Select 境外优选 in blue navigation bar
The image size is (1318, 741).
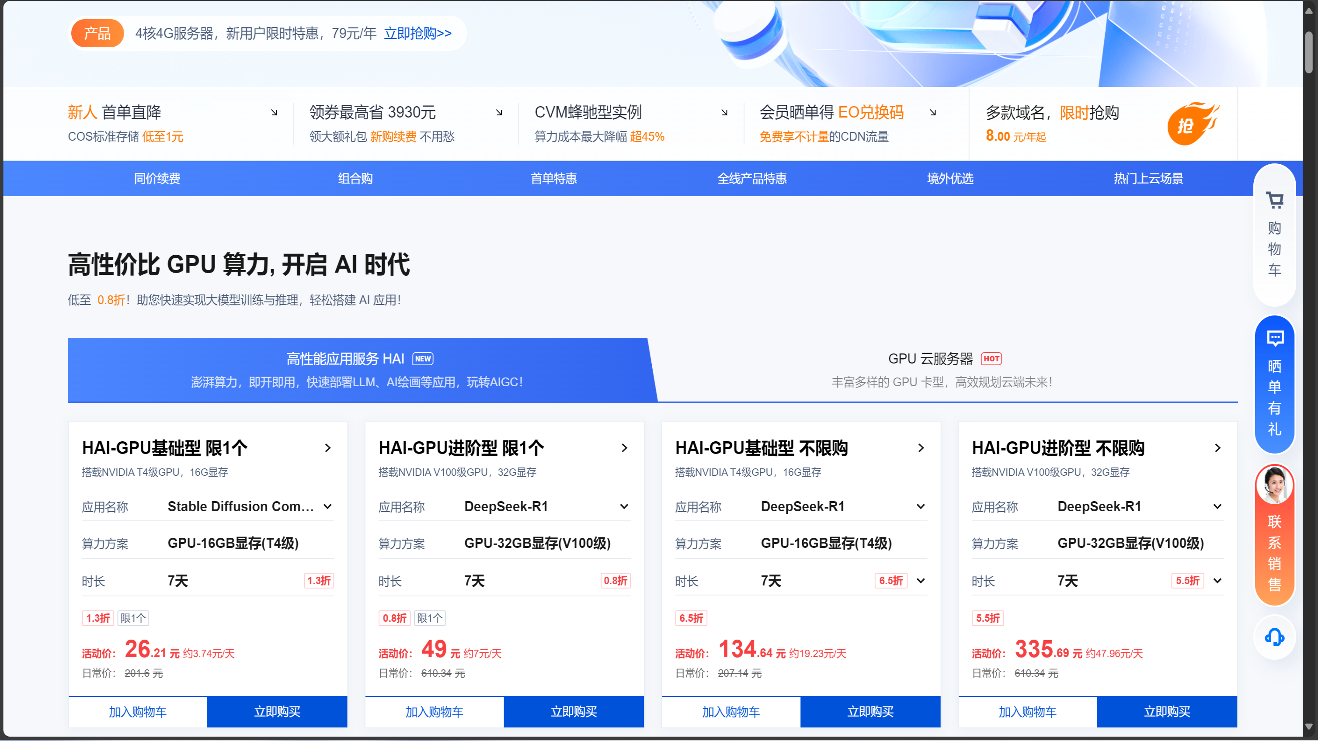[950, 178]
